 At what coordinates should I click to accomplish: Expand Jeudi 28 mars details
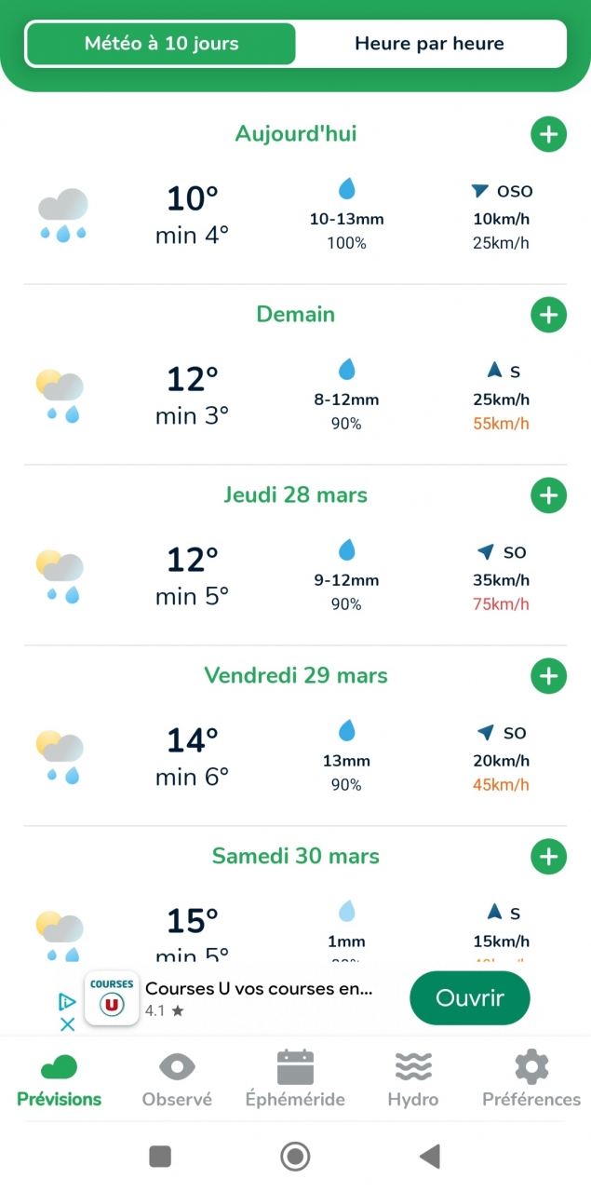tap(548, 495)
